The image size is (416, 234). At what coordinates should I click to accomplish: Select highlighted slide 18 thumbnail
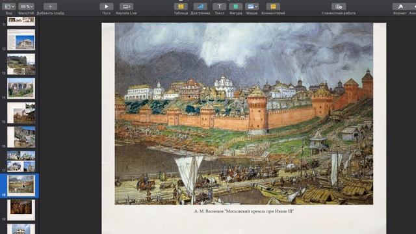pyautogui.click(x=21, y=185)
